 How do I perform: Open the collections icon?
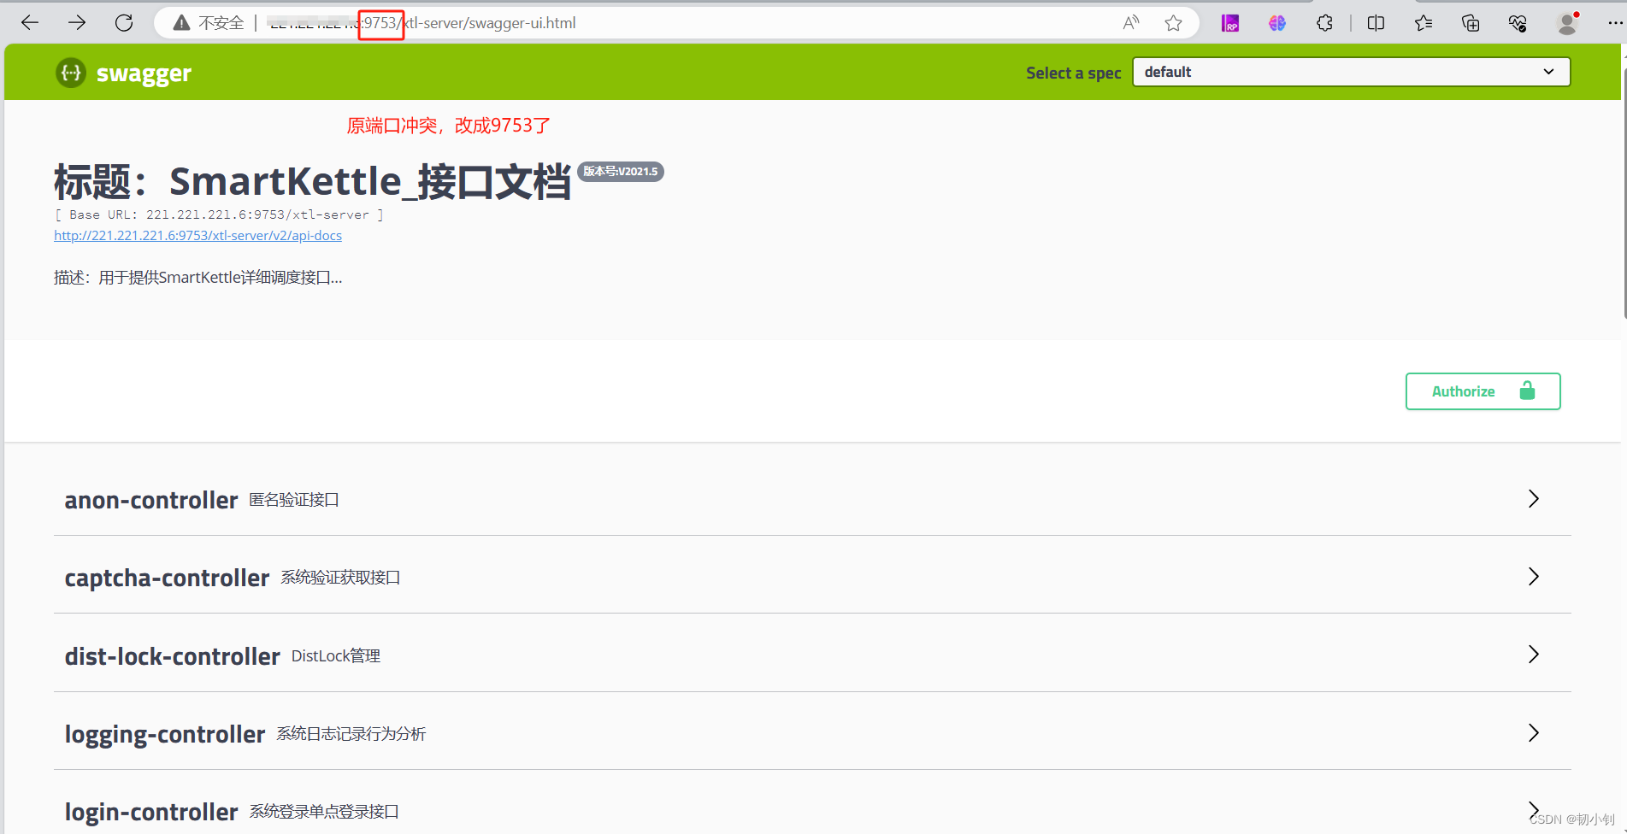tap(1471, 23)
